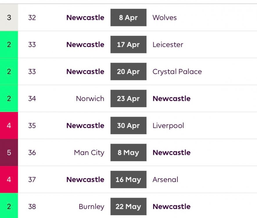The height and width of the screenshot is (218, 257).
Task: Open the Liverpool team link
Action: pyautogui.click(x=168, y=126)
